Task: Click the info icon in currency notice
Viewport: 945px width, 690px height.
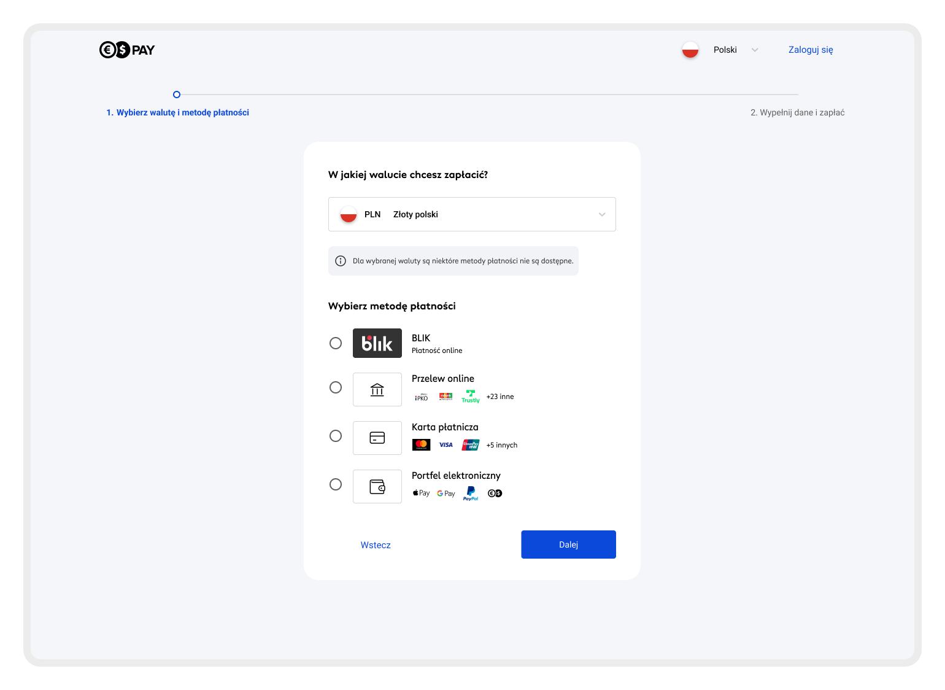Action: [341, 261]
